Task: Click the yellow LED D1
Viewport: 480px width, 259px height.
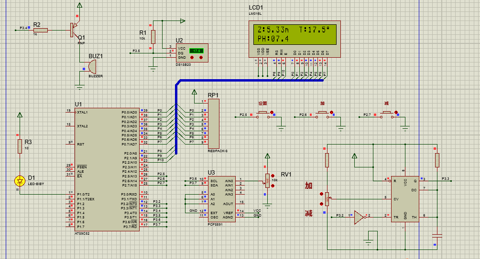Action: pyautogui.click(x=20, y=181)
